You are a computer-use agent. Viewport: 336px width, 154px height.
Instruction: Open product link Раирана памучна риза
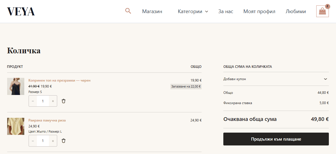(x=47, y=120)
